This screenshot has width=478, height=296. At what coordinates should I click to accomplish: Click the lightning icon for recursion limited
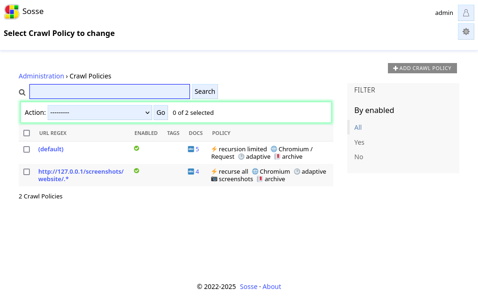214,149
